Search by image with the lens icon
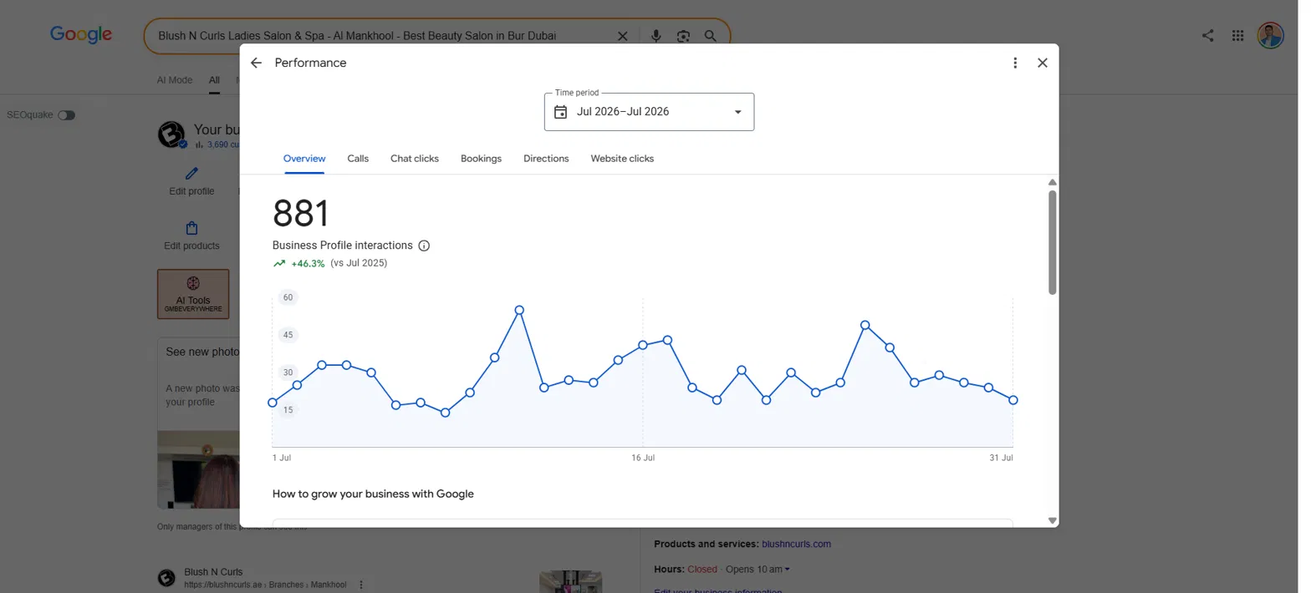1311x593 pixels. click(683, 36)
